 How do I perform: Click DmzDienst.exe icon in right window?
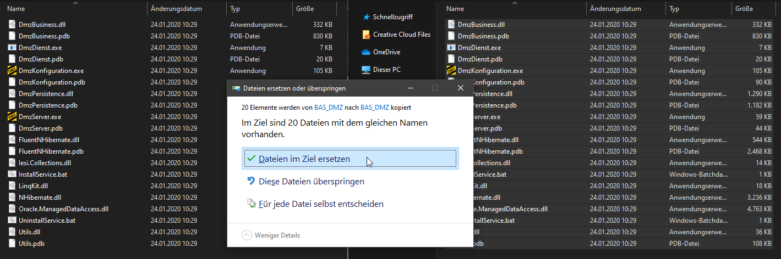(x=451, y=48)
